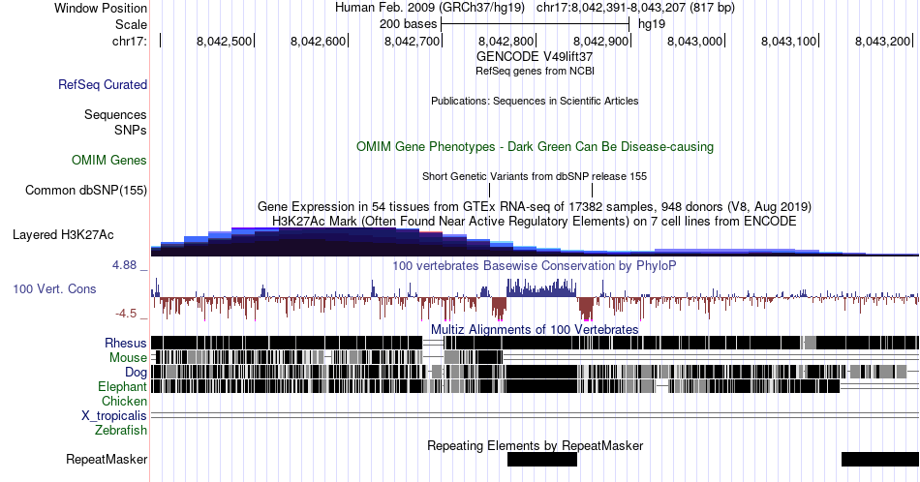920x482 pixels.
Task: Click the H3K27Ac Mark ENCODE title
Action: [x=535, y=221]
